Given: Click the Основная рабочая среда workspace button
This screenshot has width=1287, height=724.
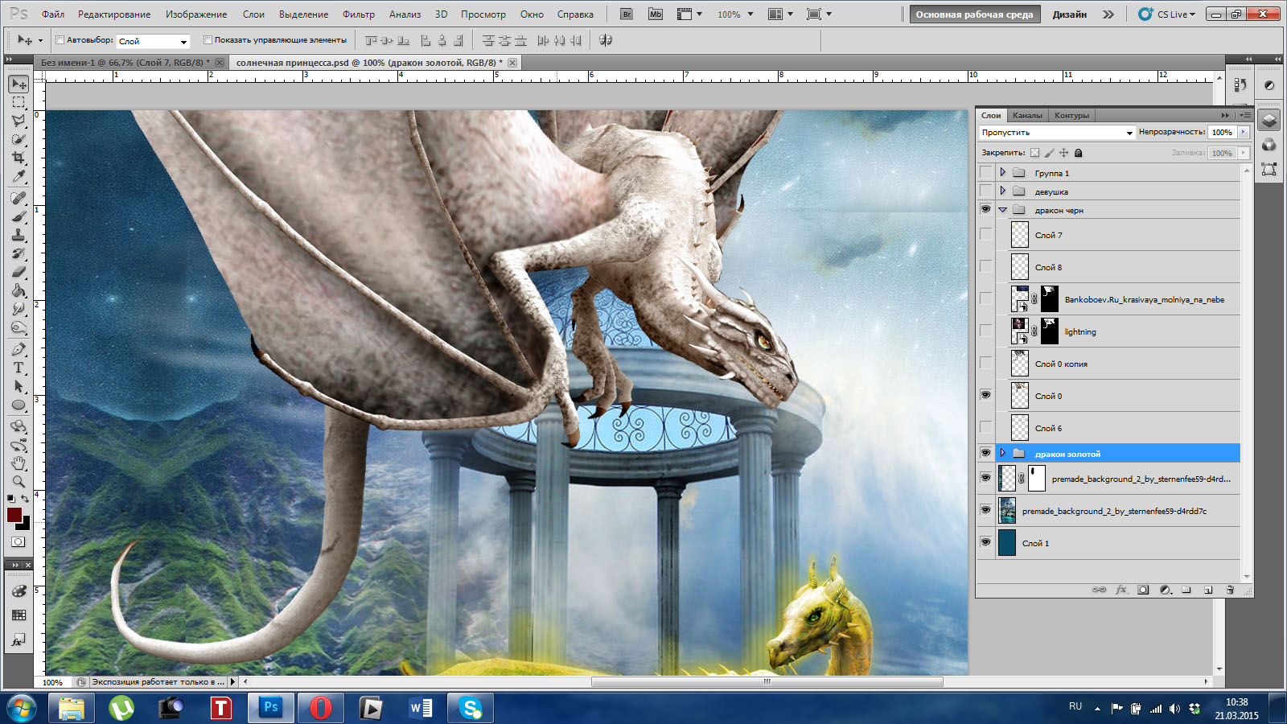Looking at the screenshot, I should (x=974, y=14).
